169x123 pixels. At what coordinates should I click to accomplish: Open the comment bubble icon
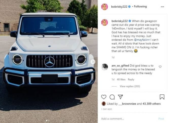pyautogui.click(x=112, y=97)
